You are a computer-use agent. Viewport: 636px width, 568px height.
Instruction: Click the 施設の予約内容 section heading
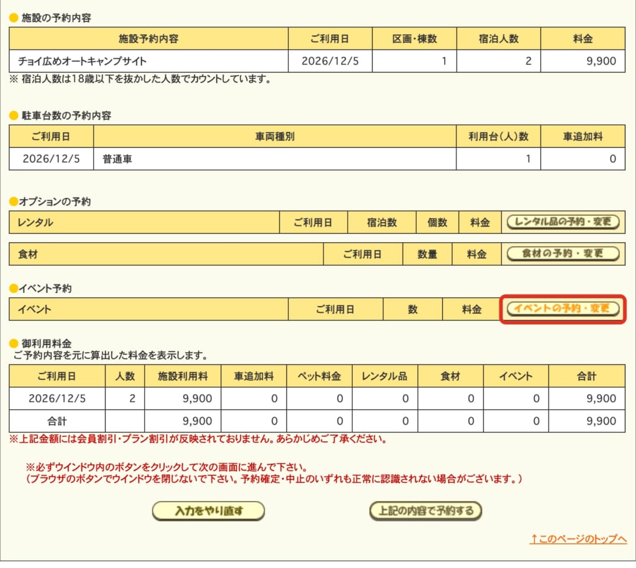(56, 18)
